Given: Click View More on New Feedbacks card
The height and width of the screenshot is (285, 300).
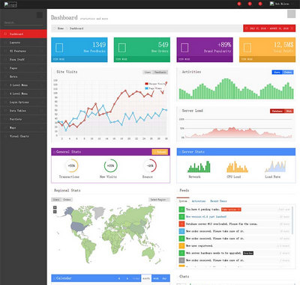Looking at the screenshot, I should [x=79, y=59].
